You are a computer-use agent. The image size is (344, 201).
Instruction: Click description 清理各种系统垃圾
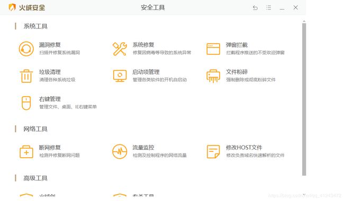pos(57,80)
